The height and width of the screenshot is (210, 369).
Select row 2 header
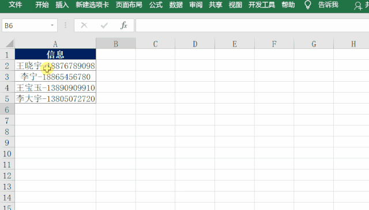tap(7, 66)
